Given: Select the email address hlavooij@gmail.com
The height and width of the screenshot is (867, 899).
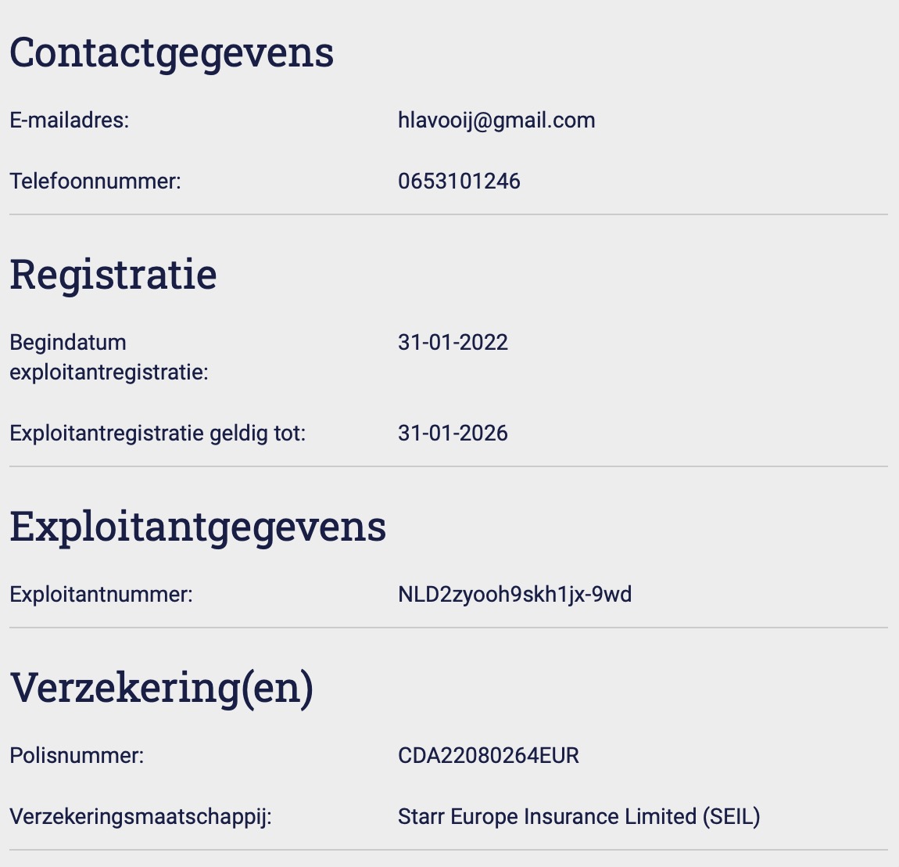Looking at the screenshot, I should [x=496, y=121].
